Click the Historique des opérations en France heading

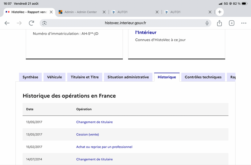click(69, 96)
